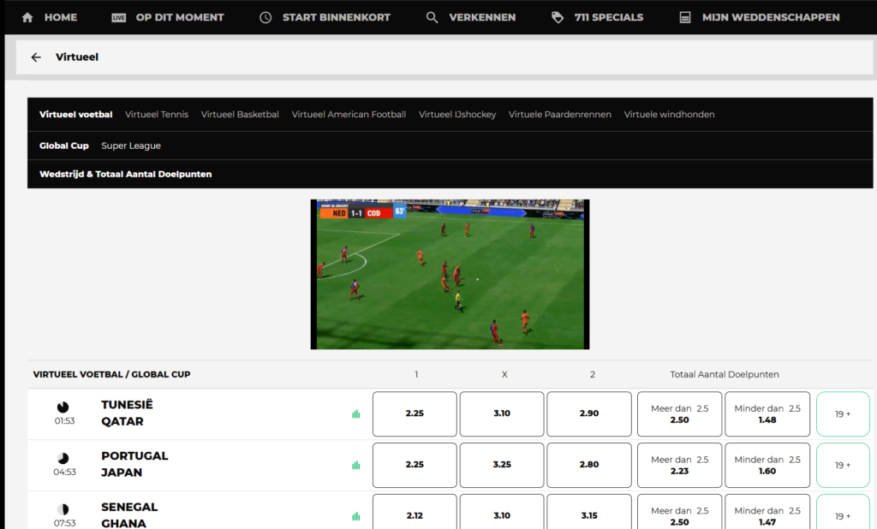This screenshot has height=529, width=877.
Task: Open the Mijn Weddenschappen betslip icon
Action: coord(684,17)
